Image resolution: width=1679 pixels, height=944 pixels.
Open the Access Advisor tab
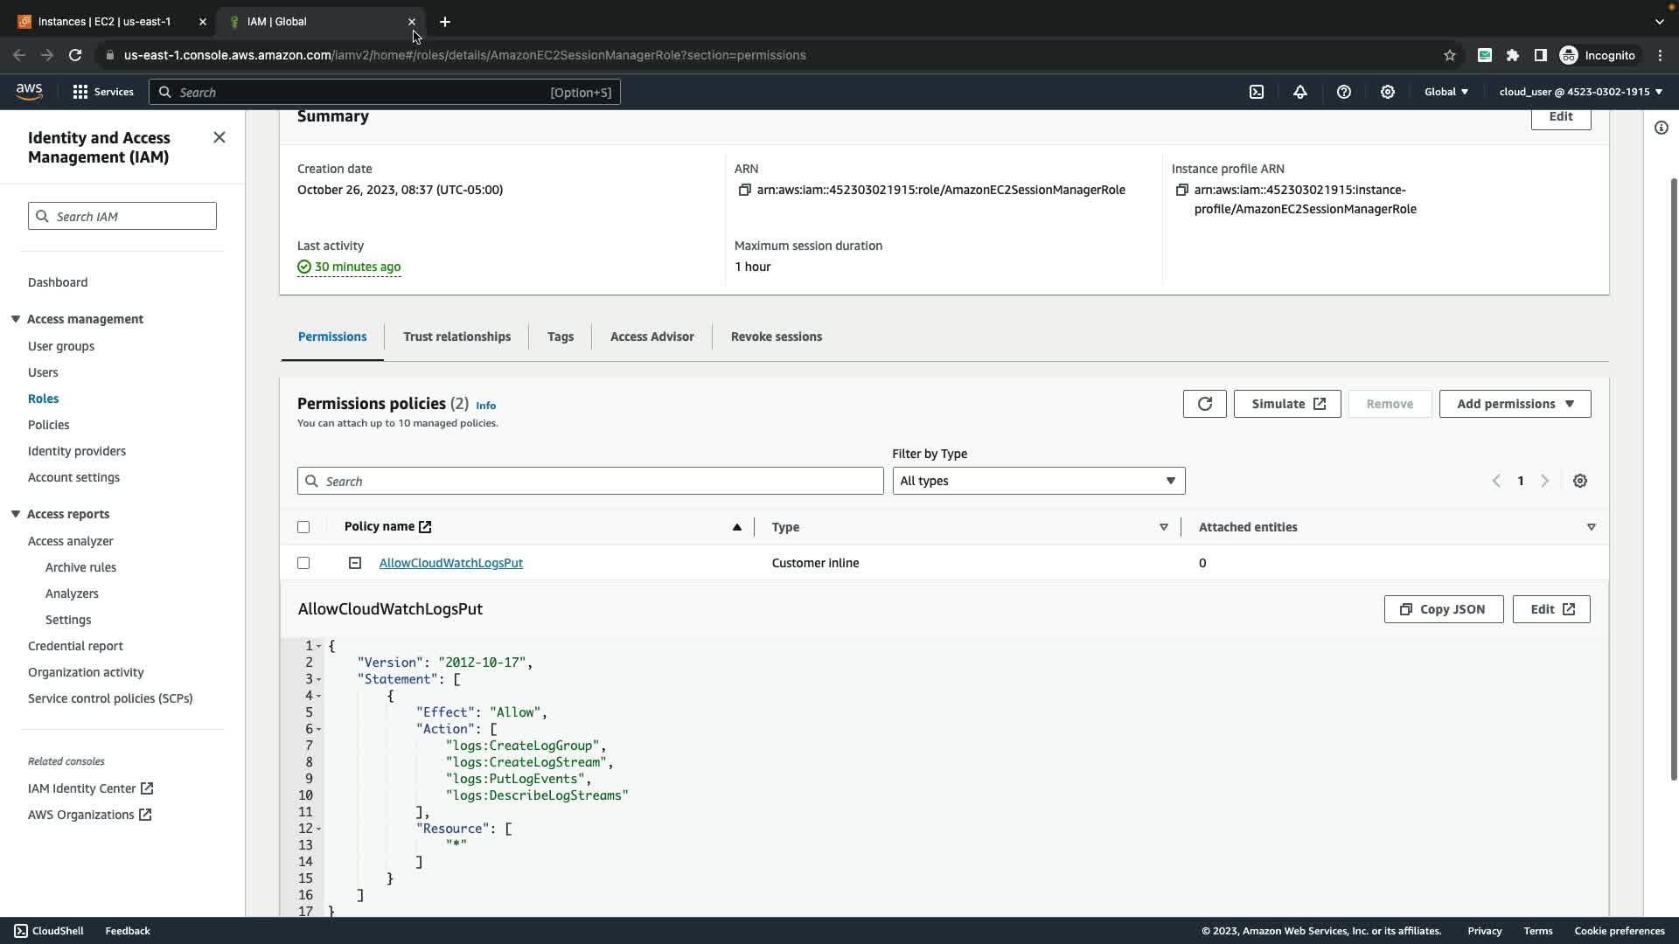651,337
